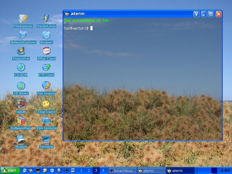The image size is (232, 174).
Task: Open the FileExplorer desktop icon
Action: pos(23,19)
